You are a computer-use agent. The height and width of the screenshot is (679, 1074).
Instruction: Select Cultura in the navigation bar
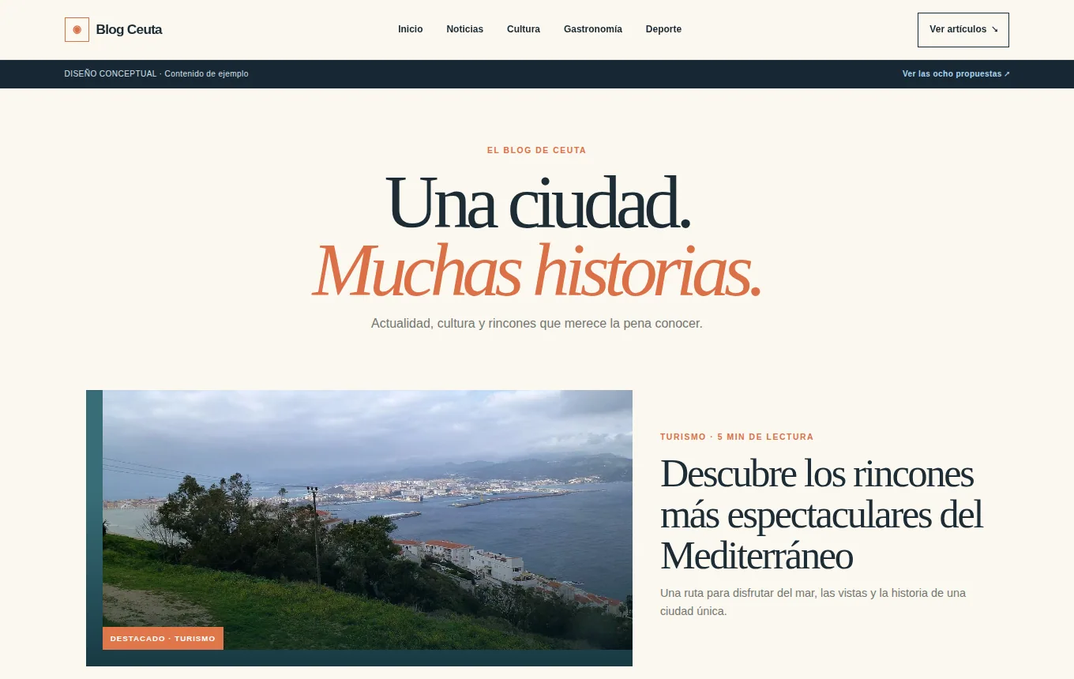tap(524, 29)
